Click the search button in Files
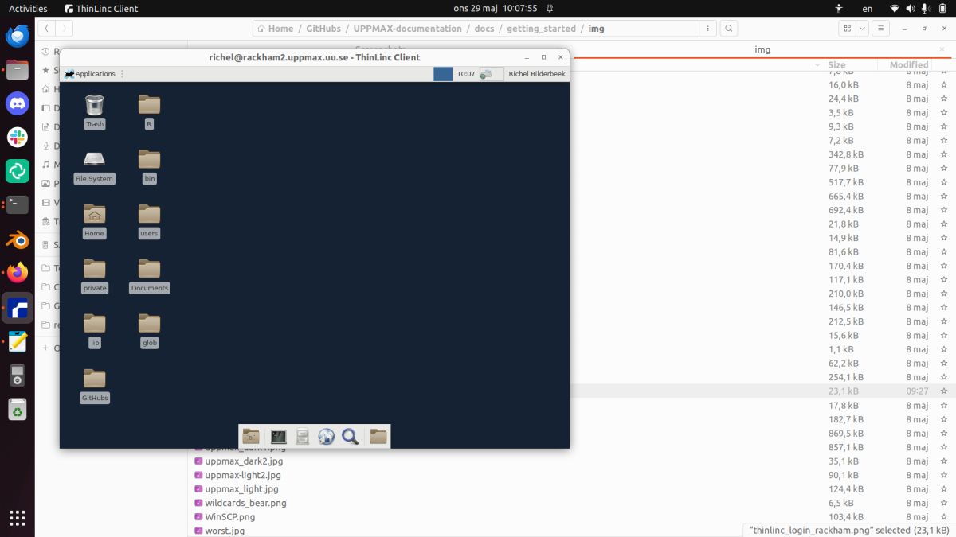This screenshot has width=956, height=537. (728, 29)
